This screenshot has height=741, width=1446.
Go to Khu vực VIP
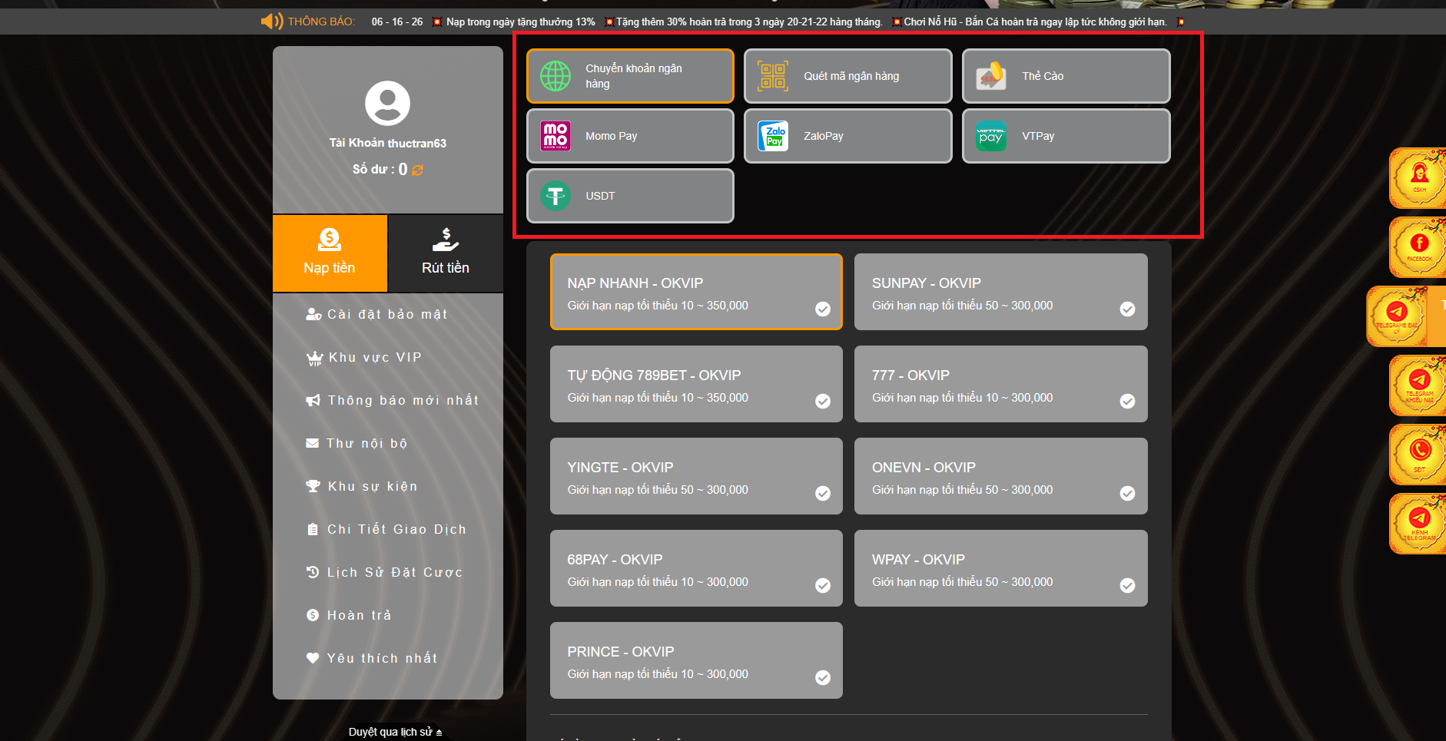[374, 357]
